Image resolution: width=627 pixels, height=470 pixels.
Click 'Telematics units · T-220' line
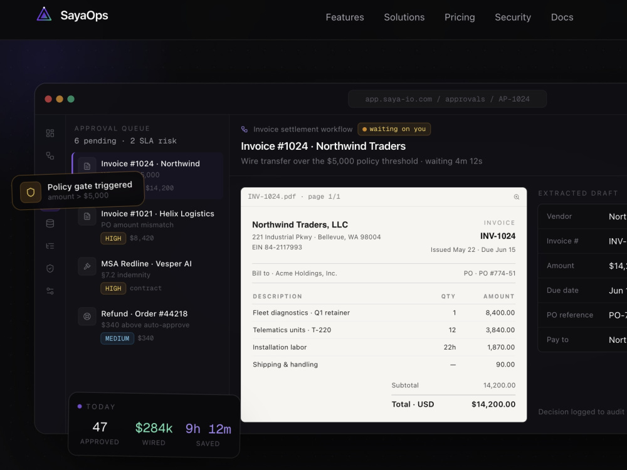tap(292, 330)
